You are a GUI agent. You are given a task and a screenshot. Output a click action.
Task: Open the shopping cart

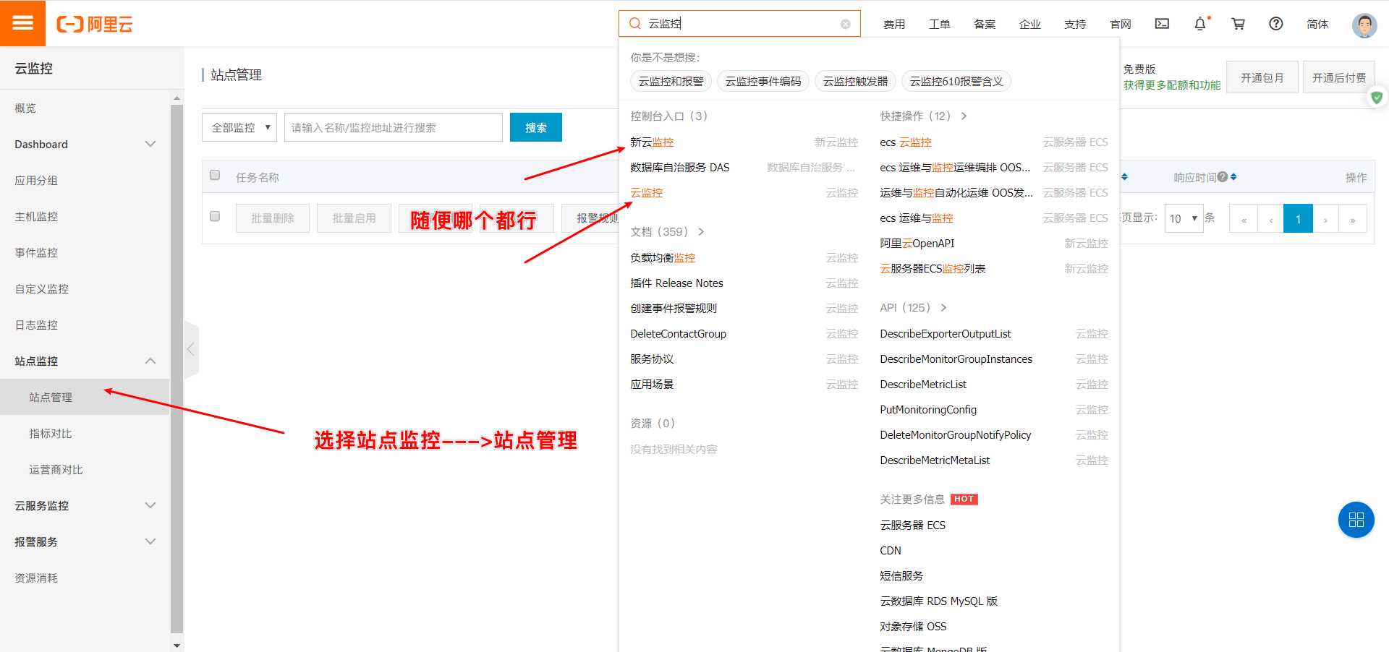[1238, 24]
